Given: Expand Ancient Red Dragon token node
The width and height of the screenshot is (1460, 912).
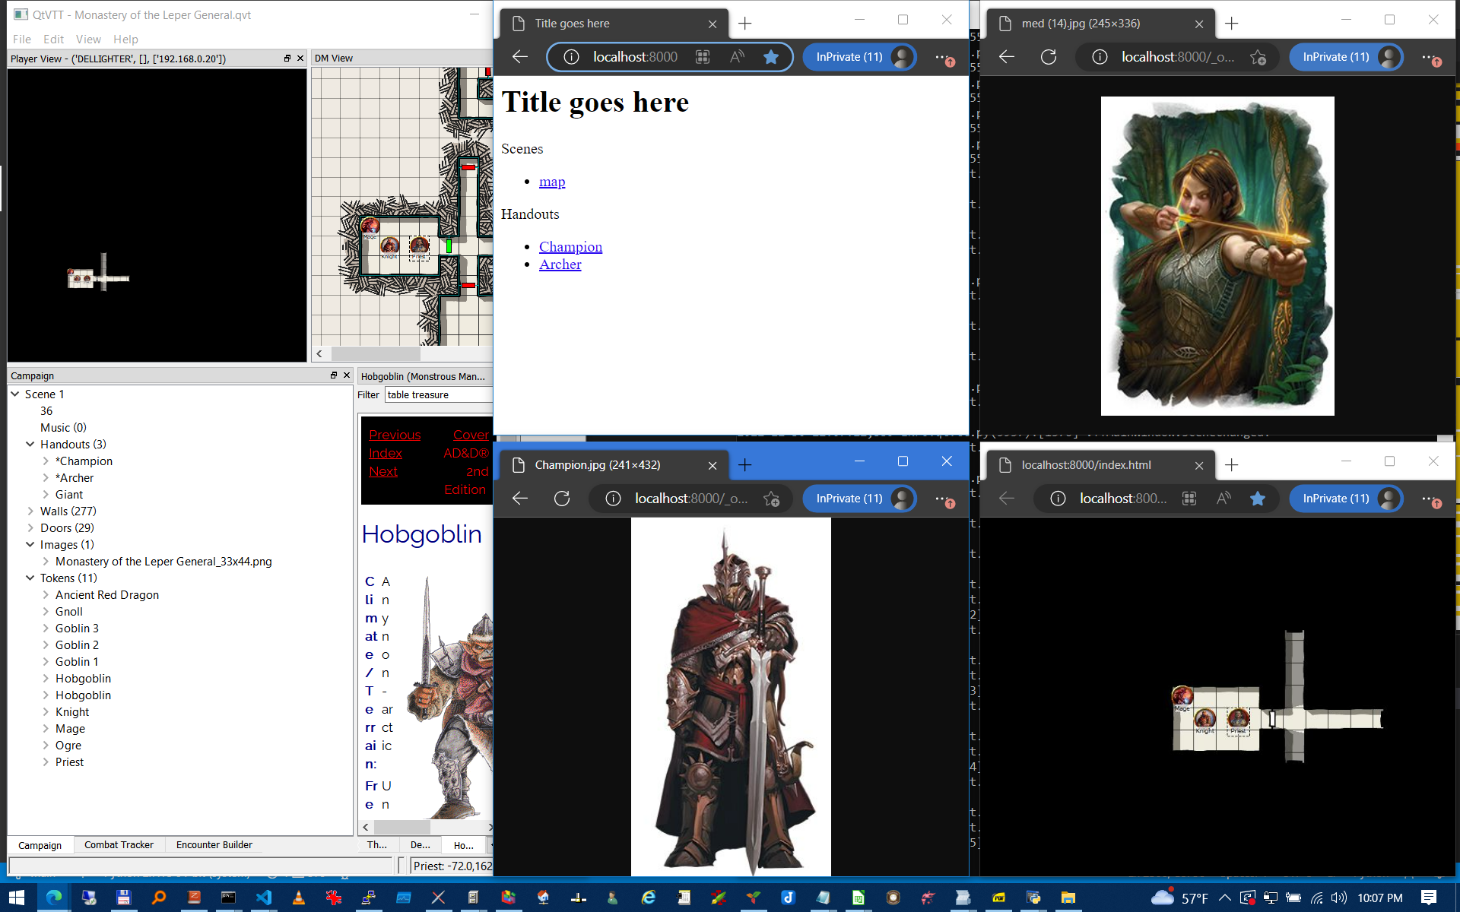Looking at the screenshot, I should click(46, 595).
